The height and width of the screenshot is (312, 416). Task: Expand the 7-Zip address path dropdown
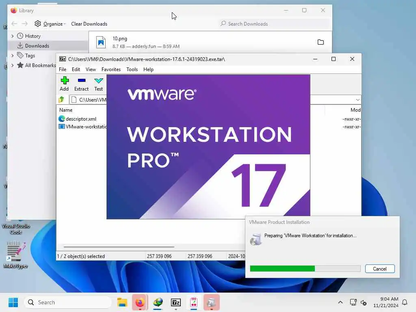pos(357,100)
